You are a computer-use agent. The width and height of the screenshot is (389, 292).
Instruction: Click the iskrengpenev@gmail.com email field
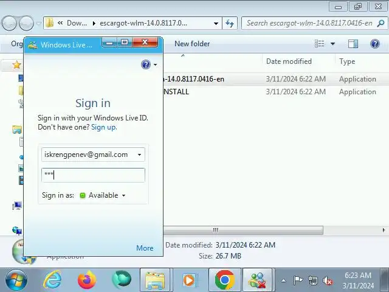(93, 155)
